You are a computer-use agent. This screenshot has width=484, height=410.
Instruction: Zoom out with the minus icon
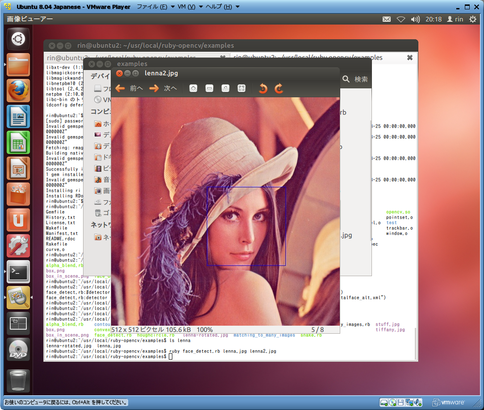(209, 88)
